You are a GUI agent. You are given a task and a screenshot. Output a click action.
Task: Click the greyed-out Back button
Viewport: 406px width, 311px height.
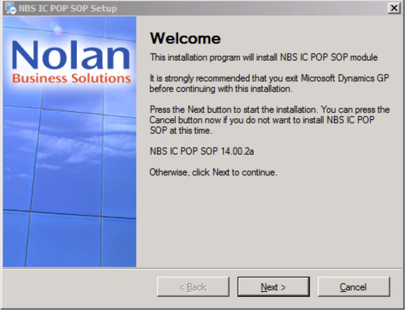[193, 287]
